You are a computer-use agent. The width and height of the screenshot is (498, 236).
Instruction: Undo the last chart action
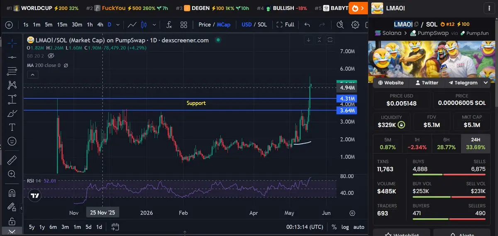(307, 25)
